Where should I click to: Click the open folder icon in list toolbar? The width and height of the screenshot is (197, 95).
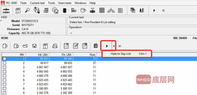25,46
